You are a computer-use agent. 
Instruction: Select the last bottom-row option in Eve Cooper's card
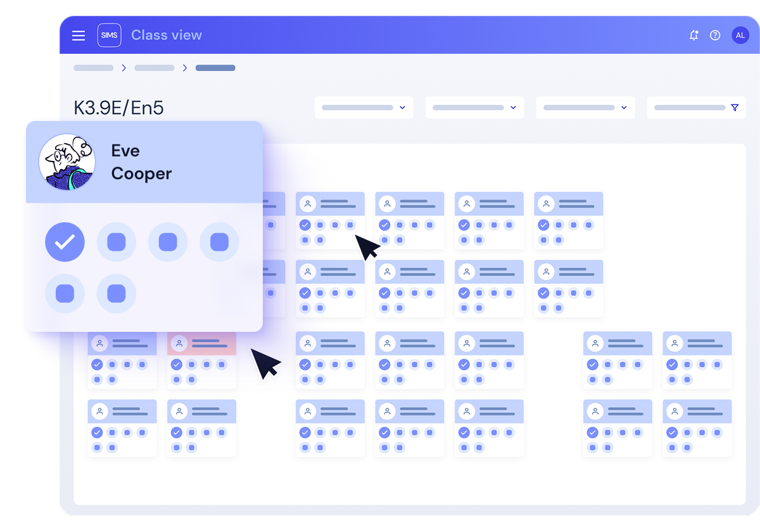[x=117, y=293]
